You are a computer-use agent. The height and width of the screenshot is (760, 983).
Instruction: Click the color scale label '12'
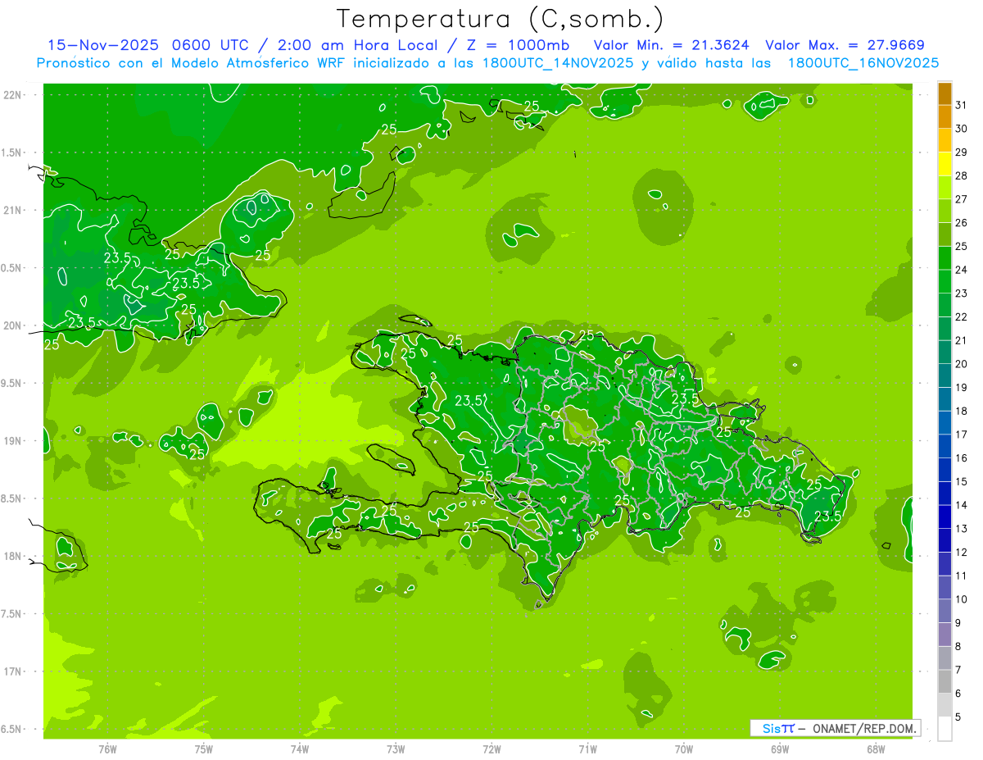tap(962, 553)
